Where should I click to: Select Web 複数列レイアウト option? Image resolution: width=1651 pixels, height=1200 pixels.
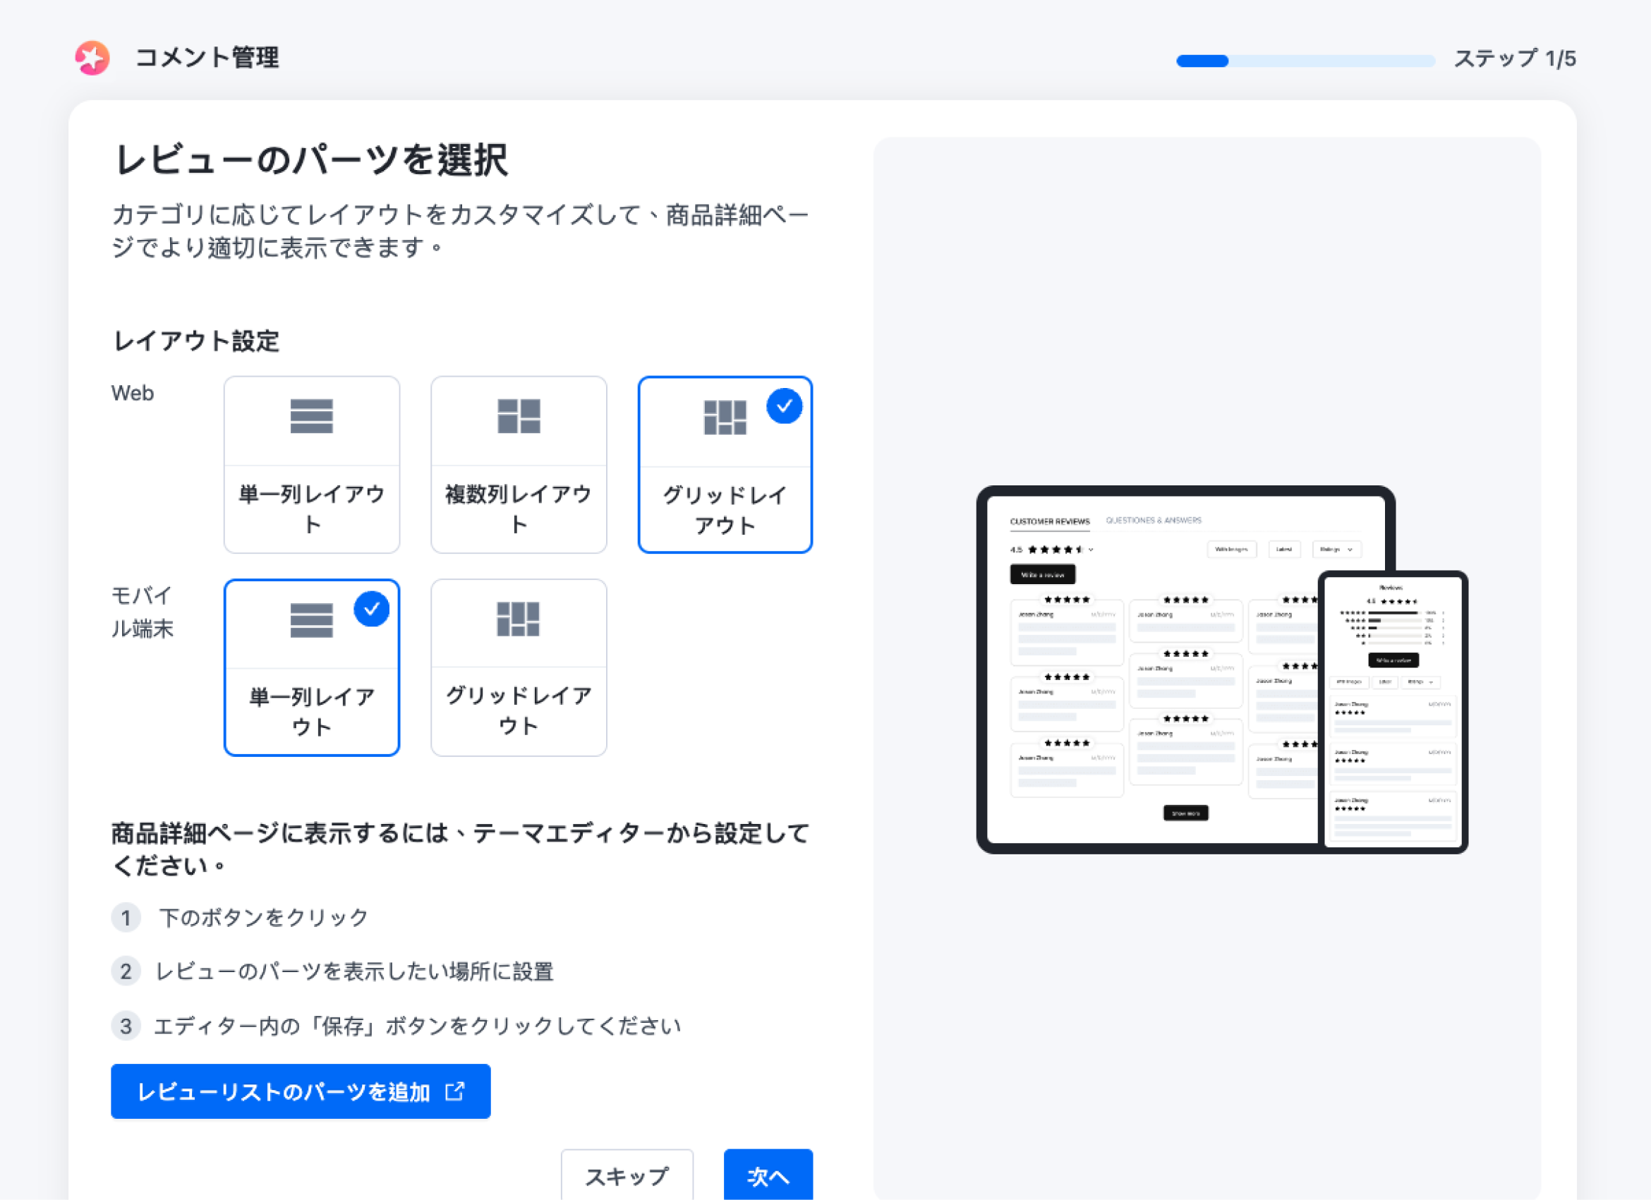coord(519,464)
